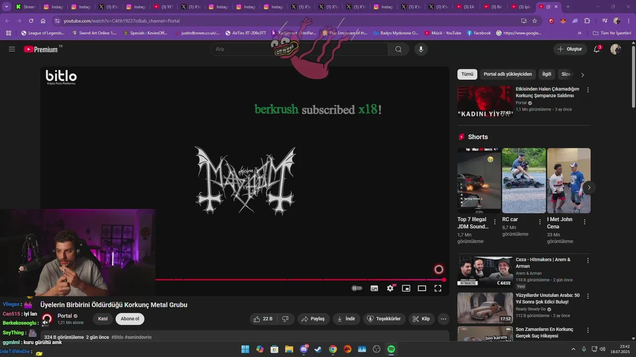
Task: Bookmark this page with star icon
Action: click(535, 21)
